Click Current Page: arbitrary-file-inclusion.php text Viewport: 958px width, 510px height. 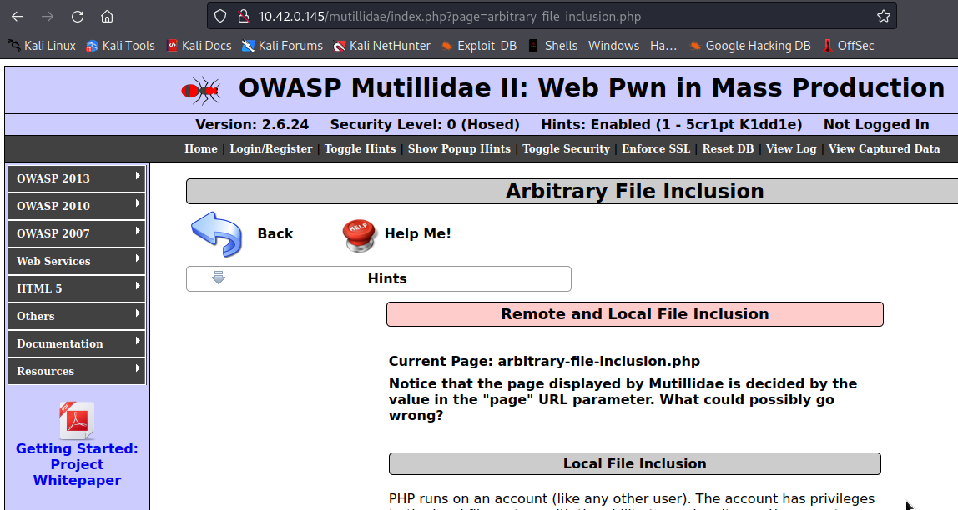pyautogui.click(x=544, y=361)
